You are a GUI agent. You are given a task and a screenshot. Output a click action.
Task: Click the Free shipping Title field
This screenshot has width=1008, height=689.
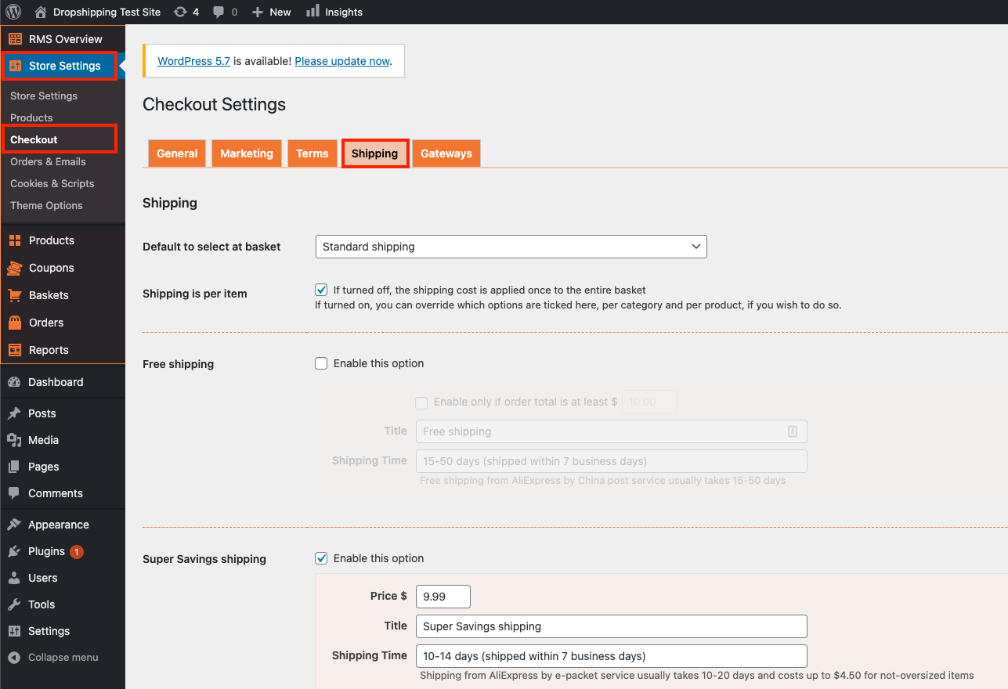coord(611,431)
